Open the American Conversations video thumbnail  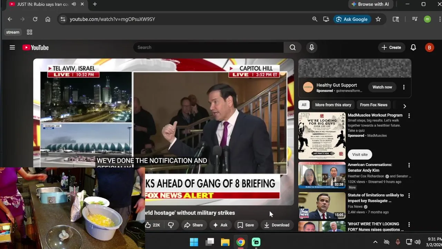coord(322,175)
